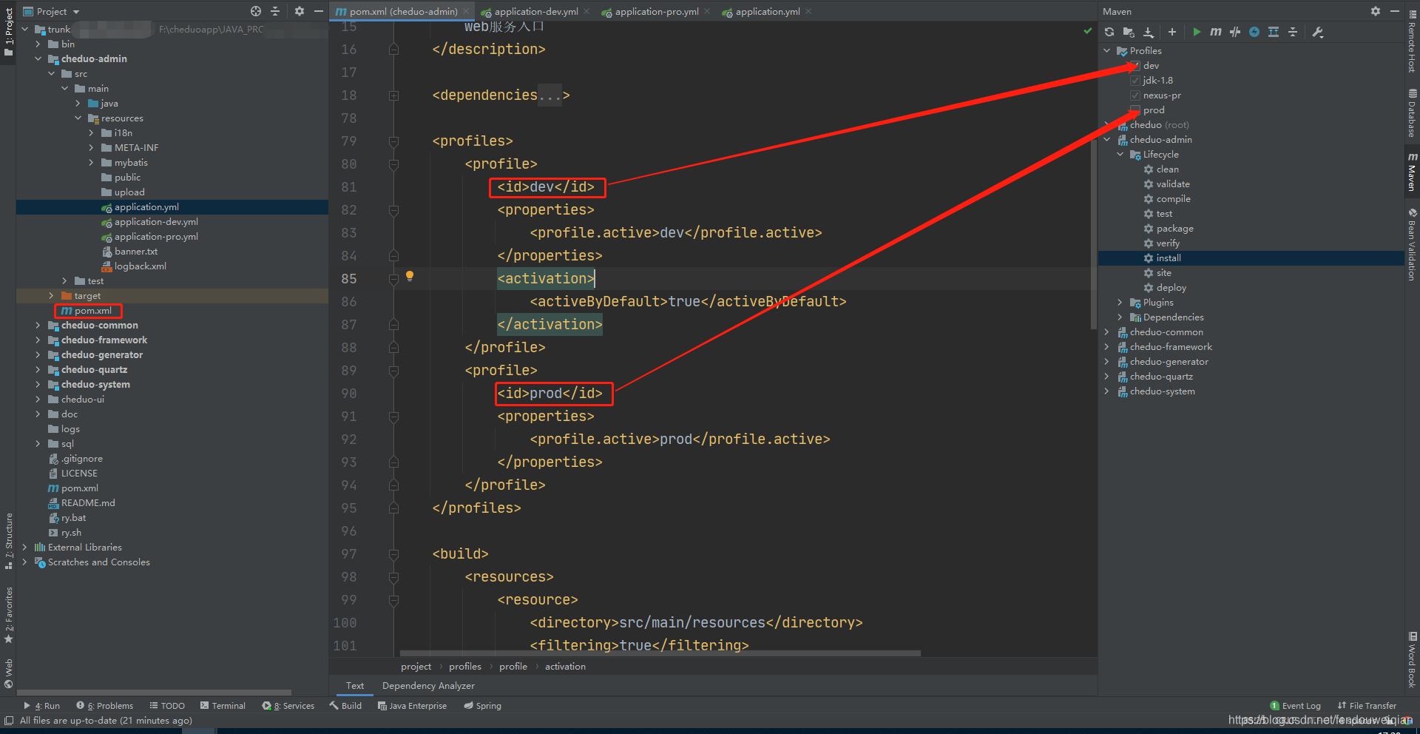The image size is (1420, 734).
Task: Open the Terminal tool window tab
Action: [223, 706]
